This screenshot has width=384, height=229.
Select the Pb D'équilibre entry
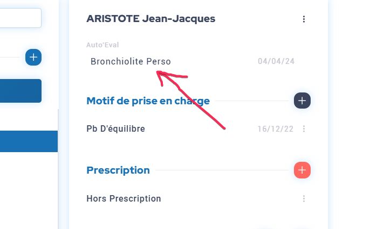(115, 129)
